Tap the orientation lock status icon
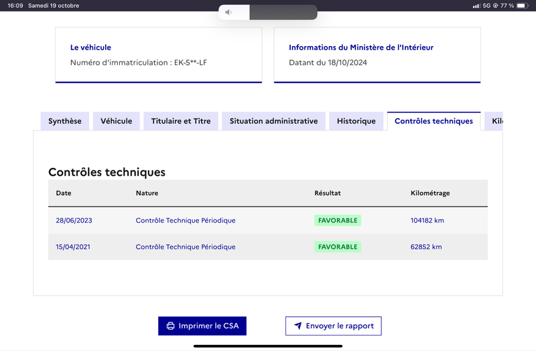This screenshot has width=536, height=351. [x=495, y=5]
